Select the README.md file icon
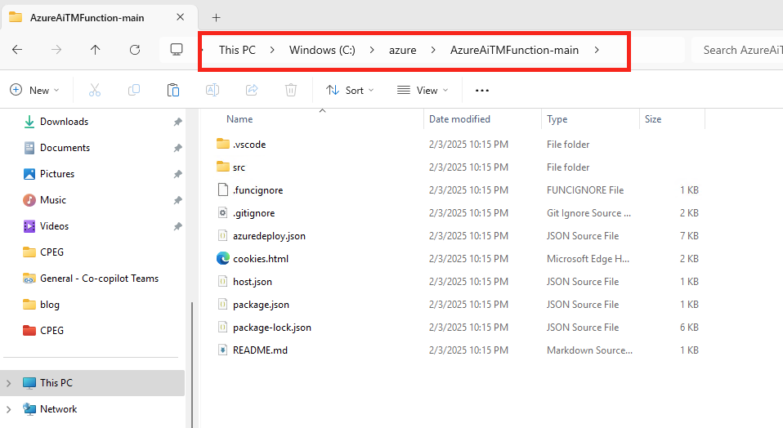 (222, 350)
